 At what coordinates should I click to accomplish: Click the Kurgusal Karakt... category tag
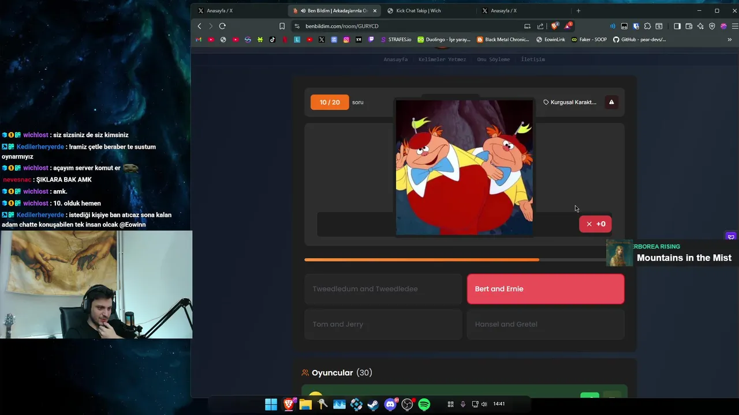tap(570, 102)
